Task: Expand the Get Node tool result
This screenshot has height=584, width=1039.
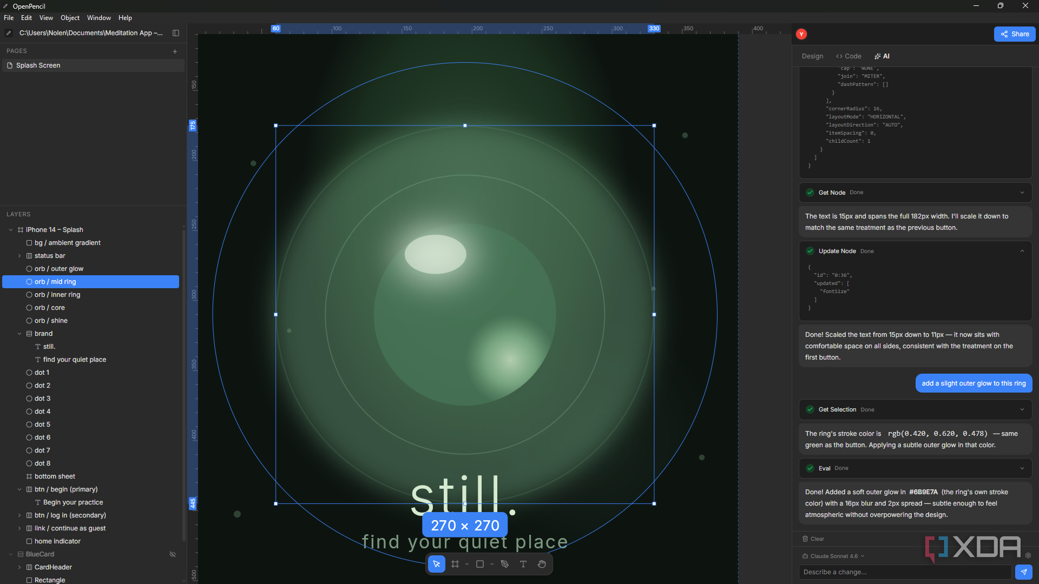Action: point(1022,193)
